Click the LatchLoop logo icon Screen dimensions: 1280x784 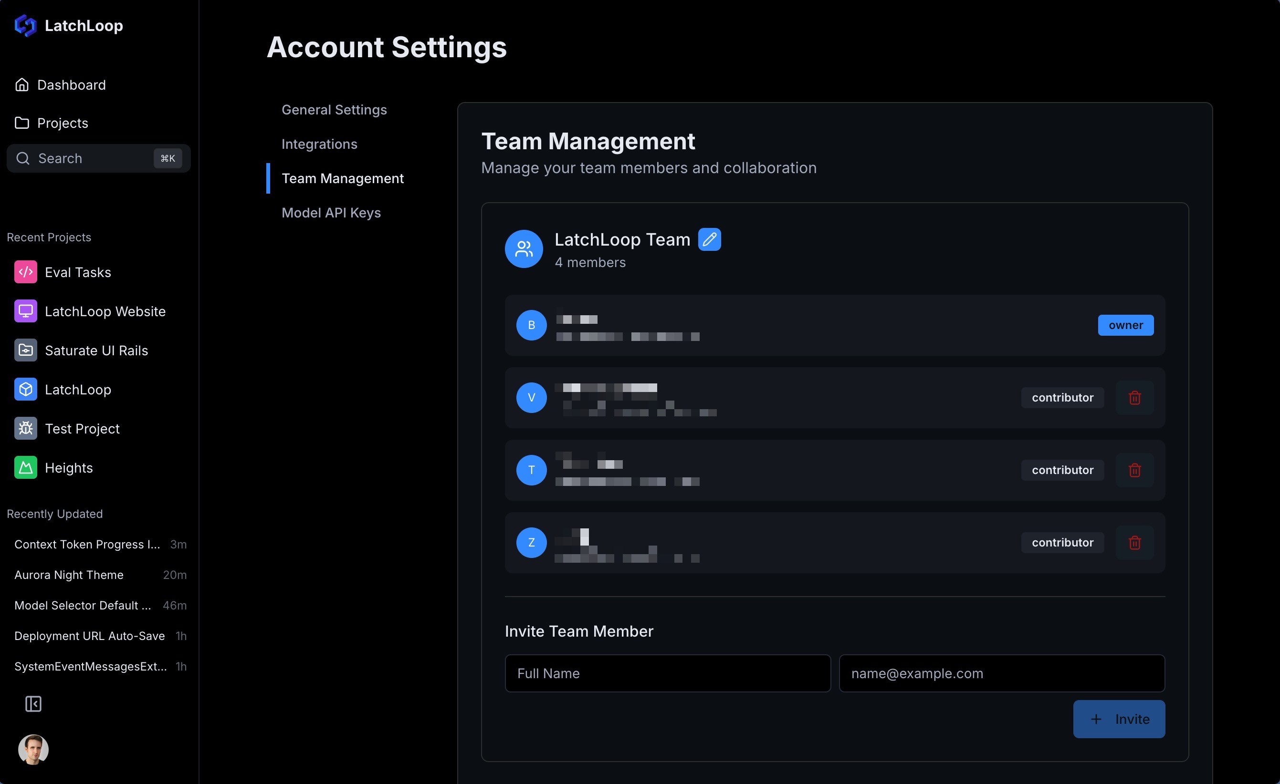click(x=25, y=25)
